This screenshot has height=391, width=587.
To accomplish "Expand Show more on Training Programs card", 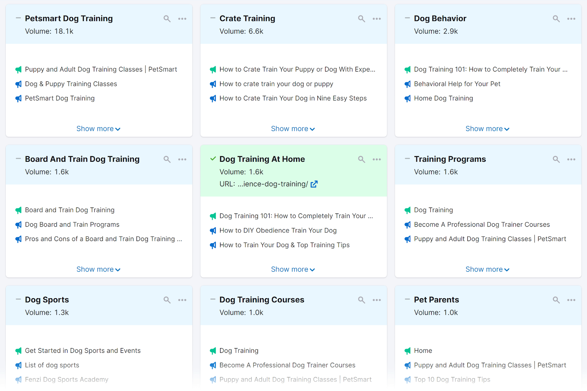I will pos(488,269).
